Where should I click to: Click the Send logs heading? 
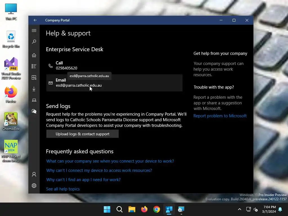click(58, 106)
